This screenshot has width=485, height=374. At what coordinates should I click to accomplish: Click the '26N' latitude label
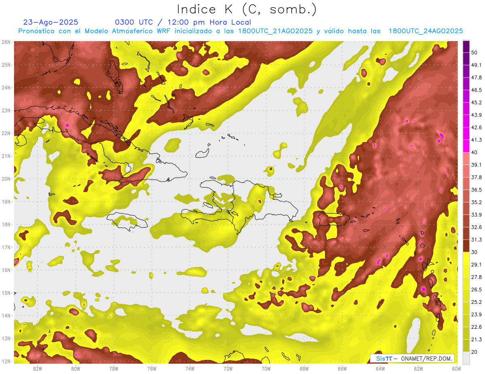(6, 42)
